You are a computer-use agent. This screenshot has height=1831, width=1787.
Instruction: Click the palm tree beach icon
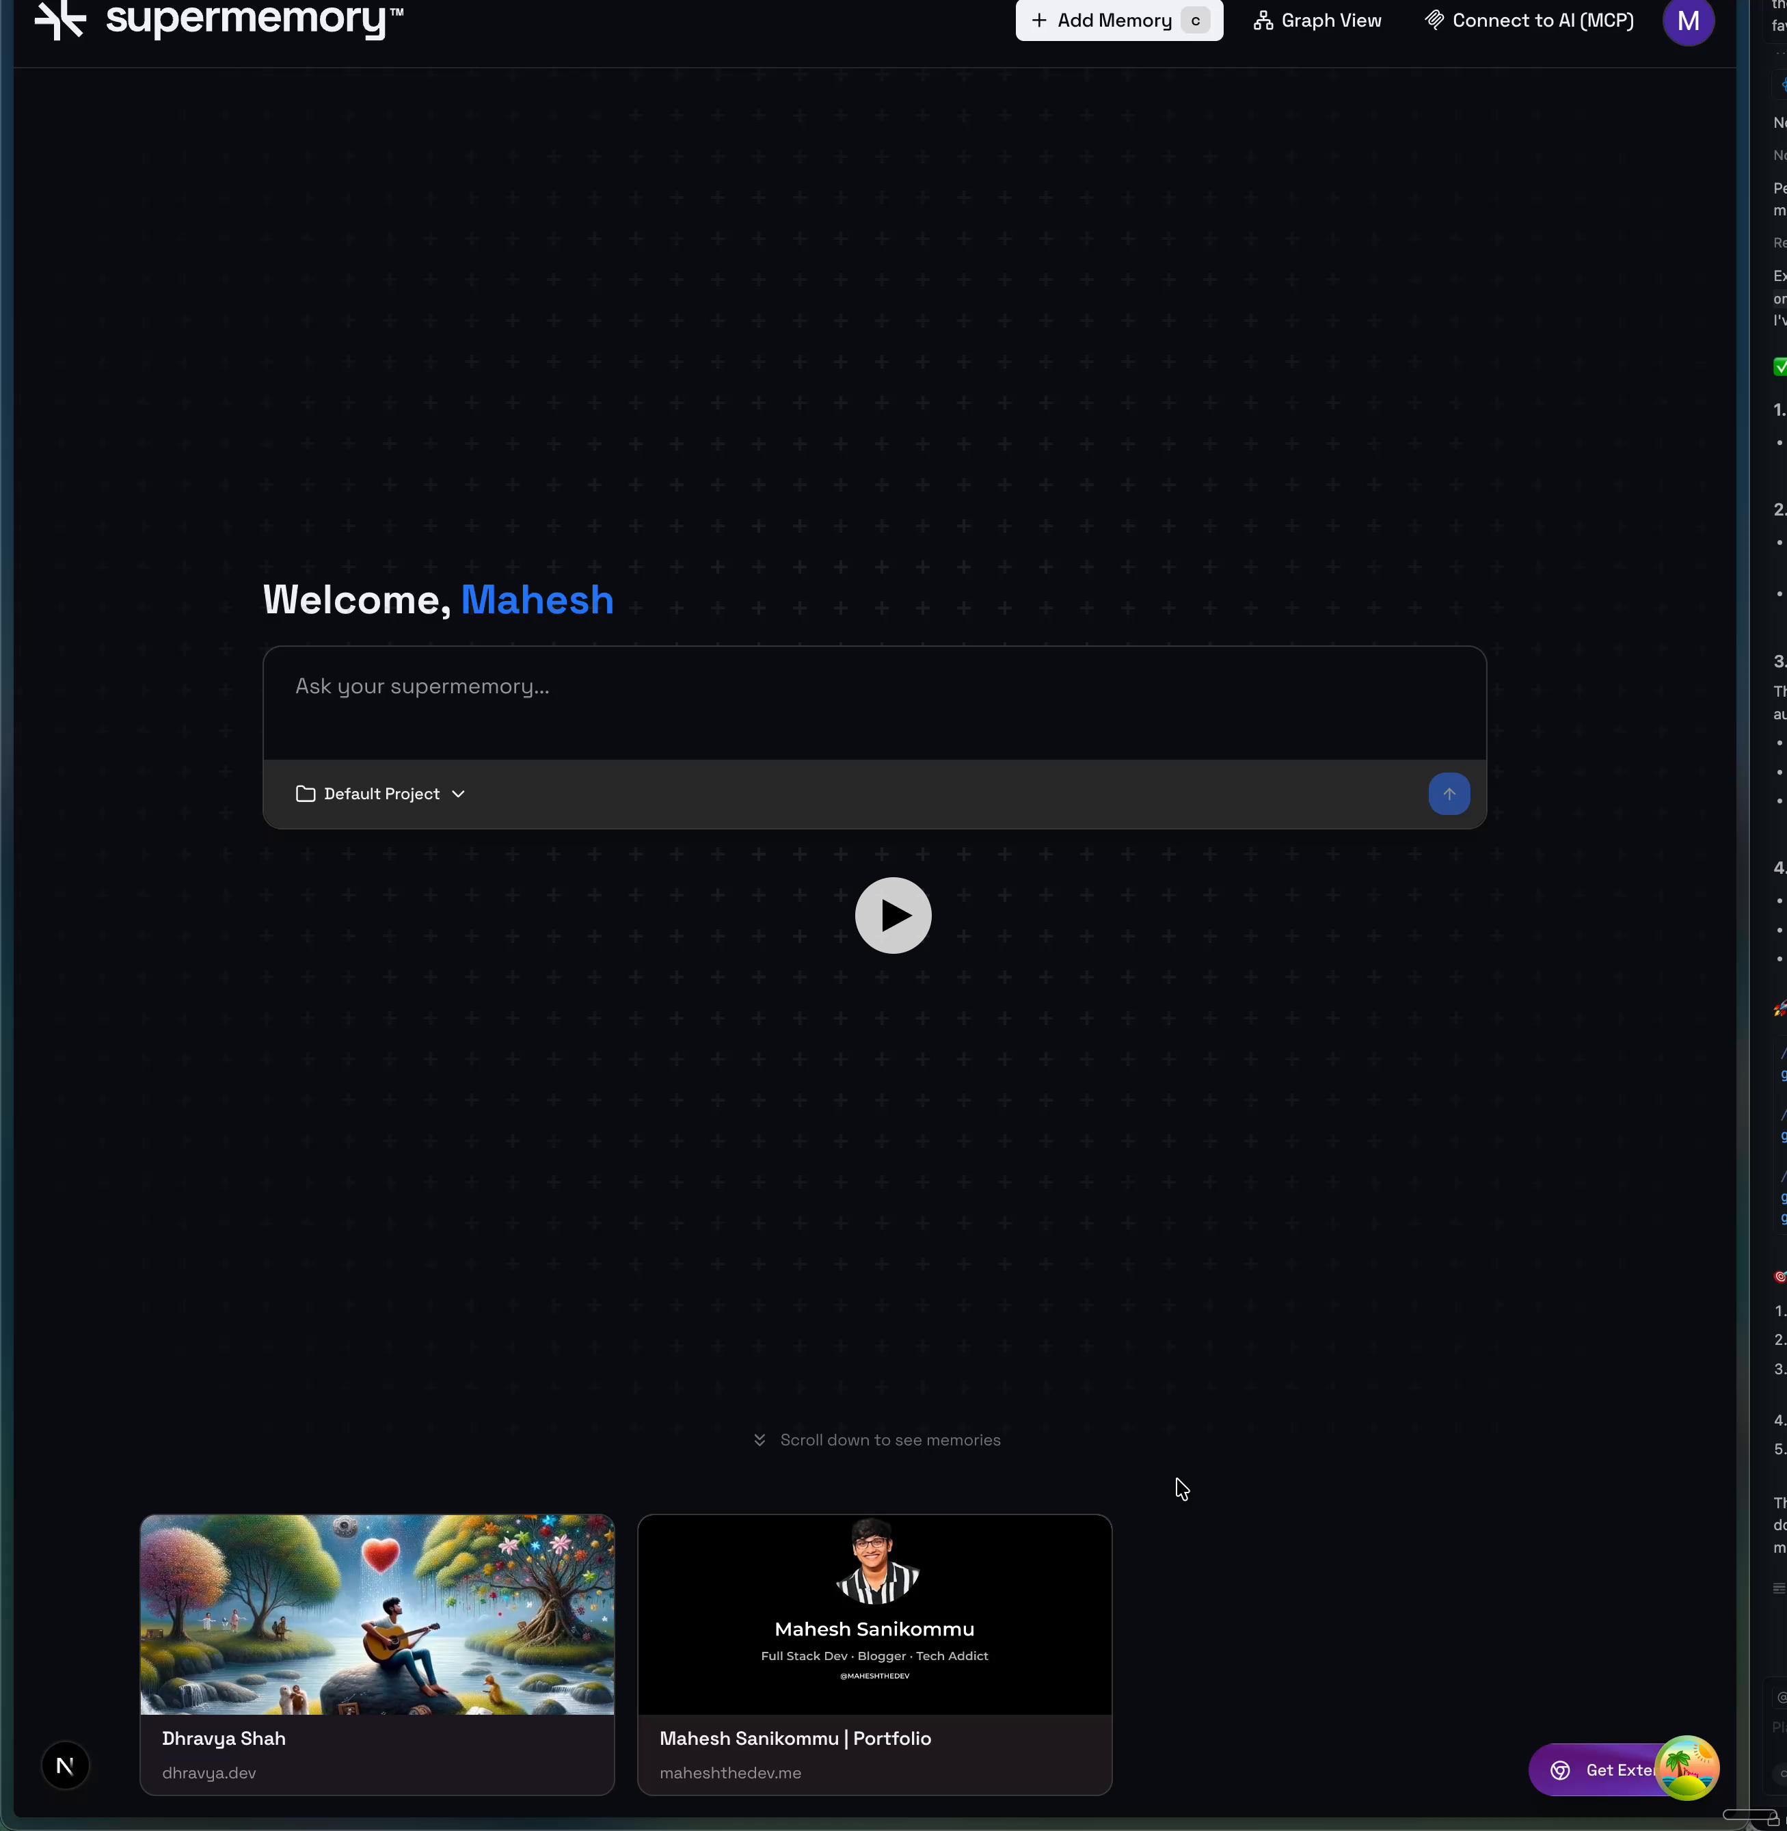pos(1686,1768)
